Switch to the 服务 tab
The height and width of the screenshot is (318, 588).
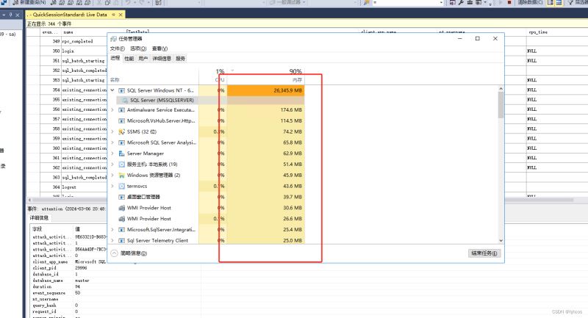click(180, 59)
